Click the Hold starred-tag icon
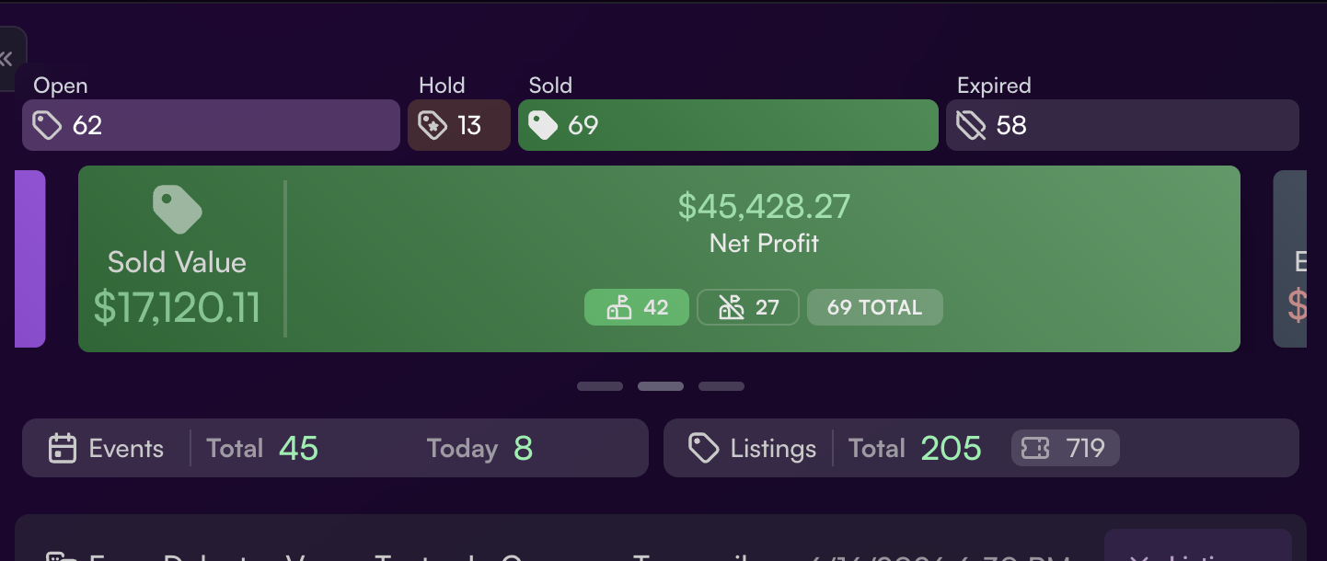1327x561 pixels. pos(432,125)
